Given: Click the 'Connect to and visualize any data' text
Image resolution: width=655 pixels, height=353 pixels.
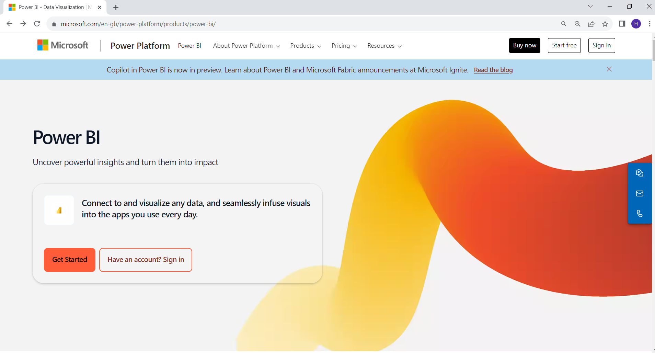Looking at the screenshot, I should point(196,209).
